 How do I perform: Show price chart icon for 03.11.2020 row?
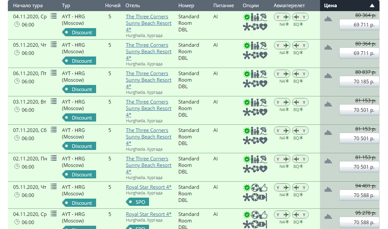click(x=328, y=104)
